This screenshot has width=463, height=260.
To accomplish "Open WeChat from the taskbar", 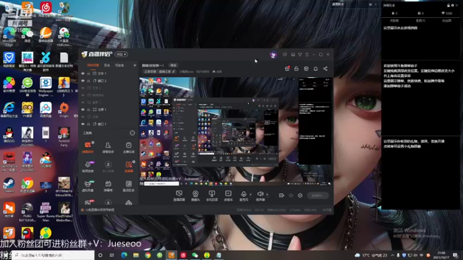I will (195, 255).
